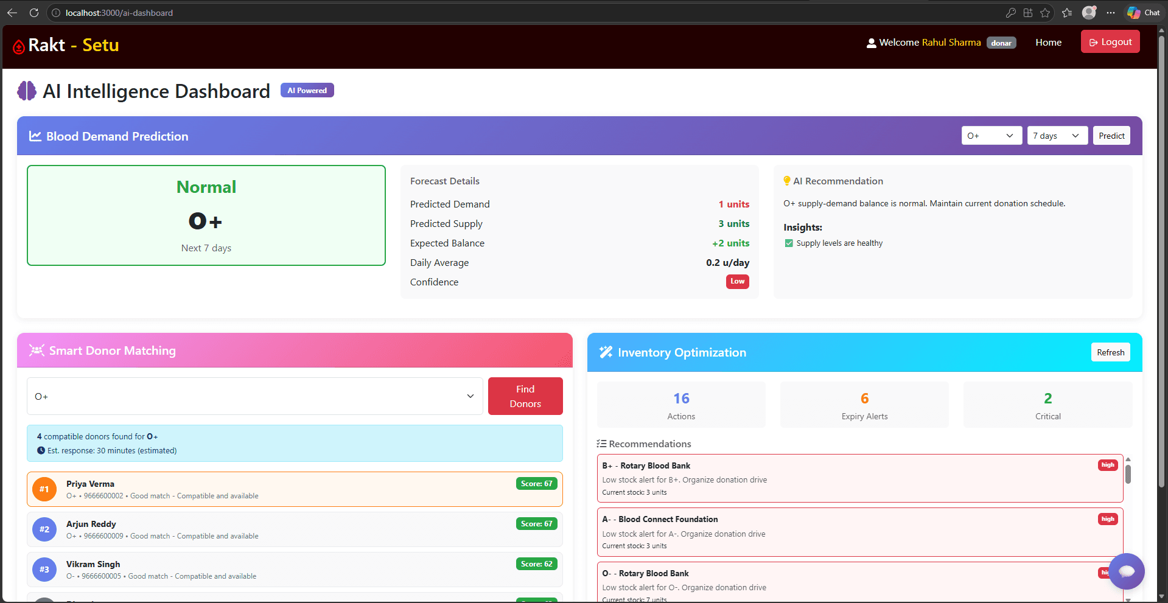Image resolution: width=1168 pixels, height=603 pixels.
Task: Click the #3 rank badge for Vikram Singh
Action: (x=44, y=570)
